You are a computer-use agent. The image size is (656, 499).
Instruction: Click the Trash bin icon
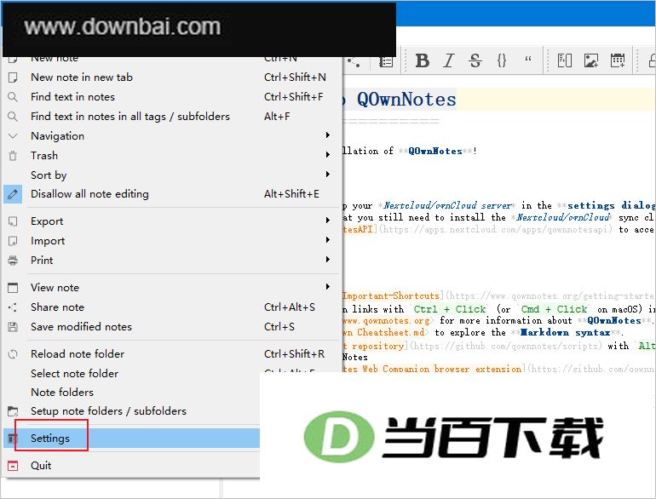(x=13, y=156)
